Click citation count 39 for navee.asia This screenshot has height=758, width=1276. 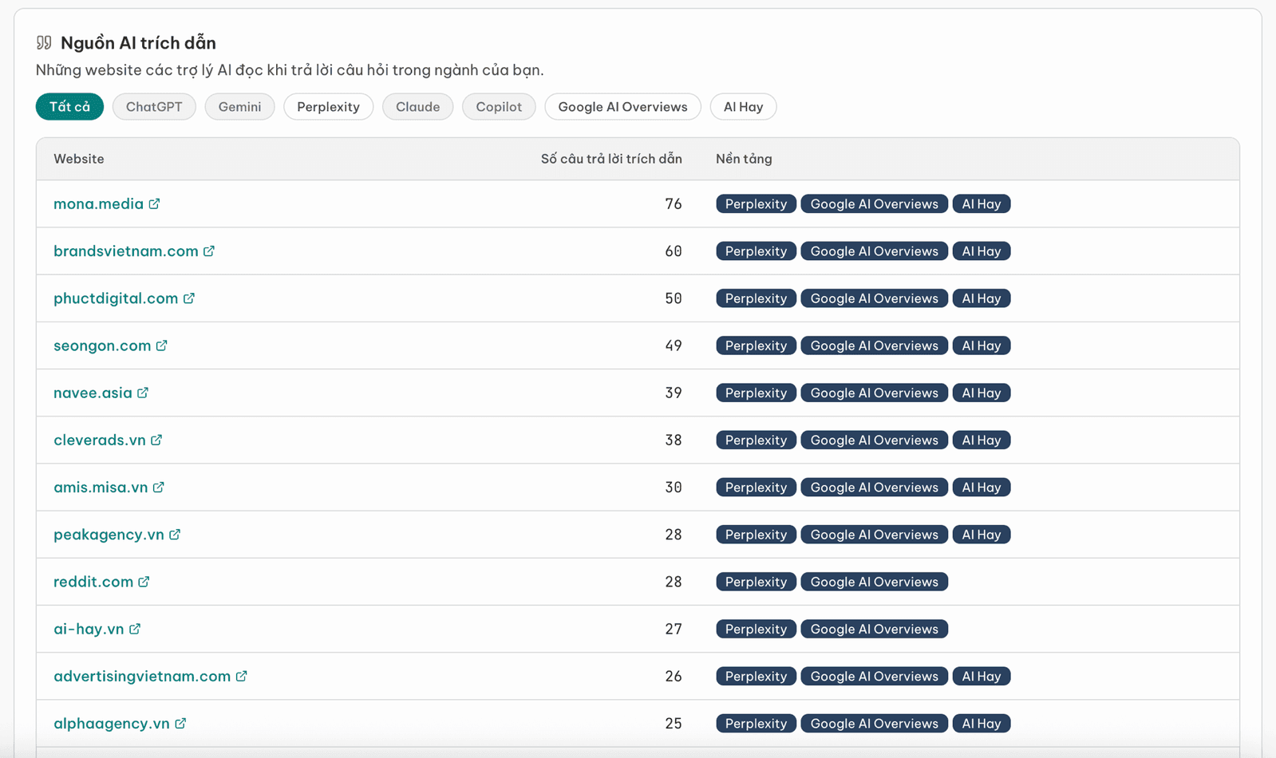click(674, 393)
